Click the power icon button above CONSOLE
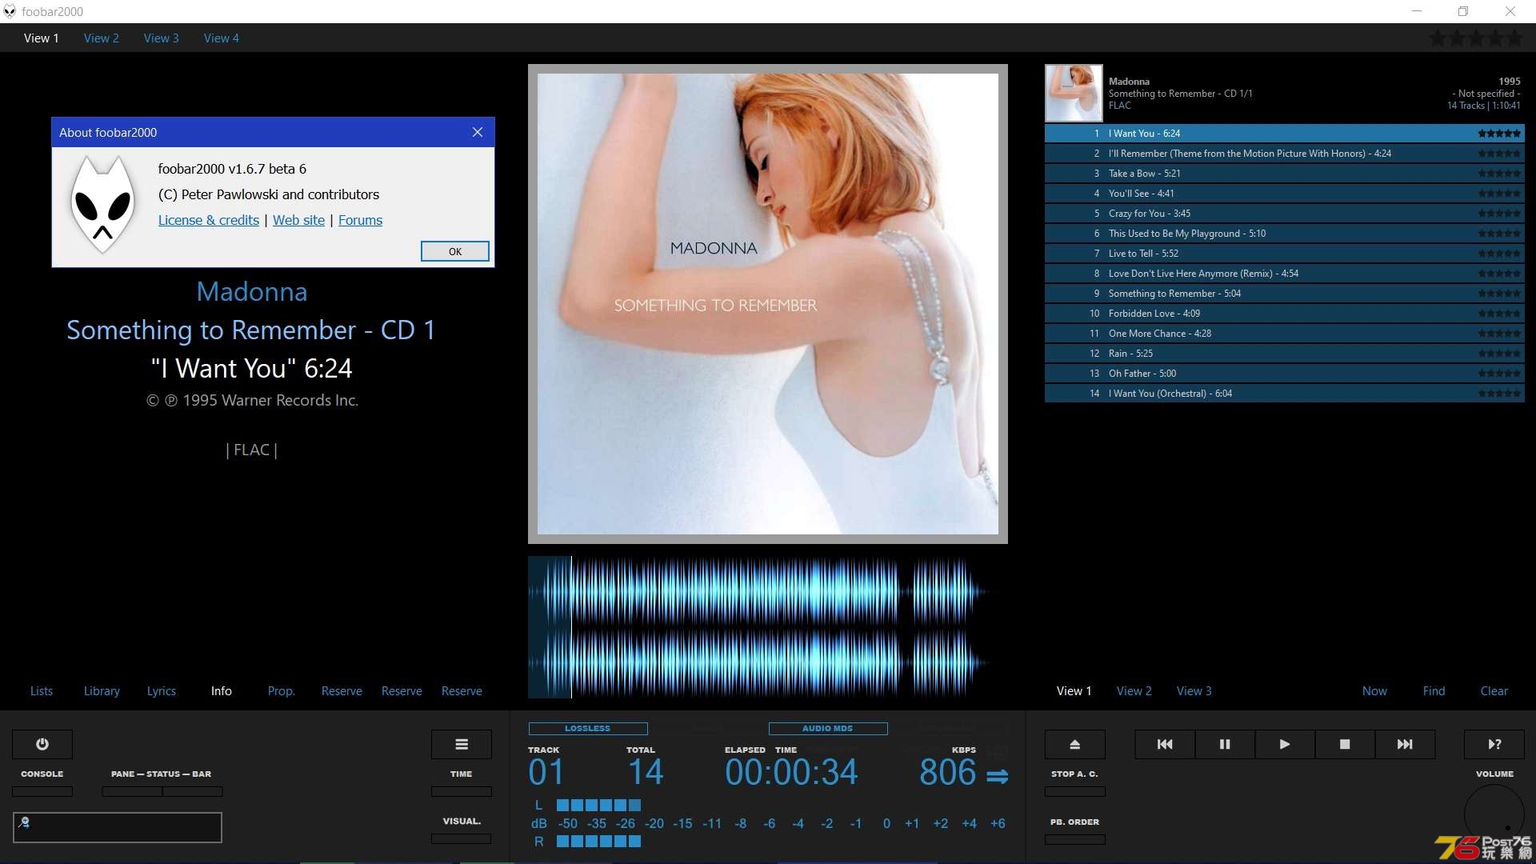 (42, 744)
